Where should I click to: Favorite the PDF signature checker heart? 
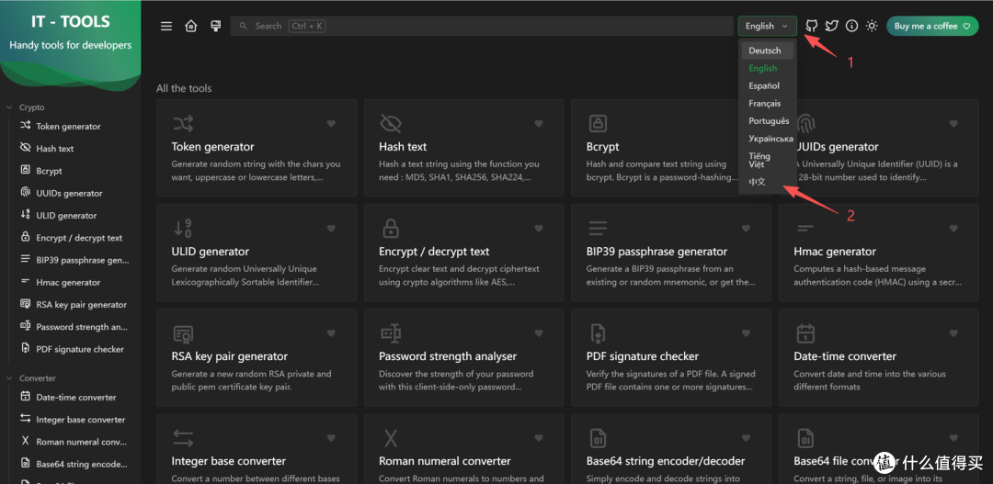click(746, 333)
